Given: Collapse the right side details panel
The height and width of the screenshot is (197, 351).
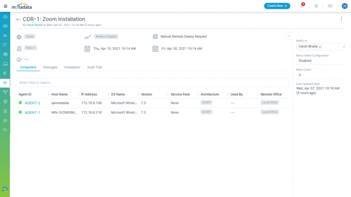Looking at the screenshot, I should (289, 36).
